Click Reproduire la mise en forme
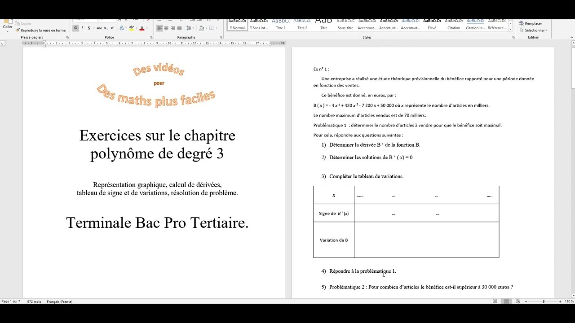The image size is (575, 323). click(x=40, y=30)
